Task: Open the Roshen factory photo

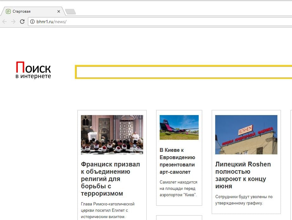Action: pos(246,135)
